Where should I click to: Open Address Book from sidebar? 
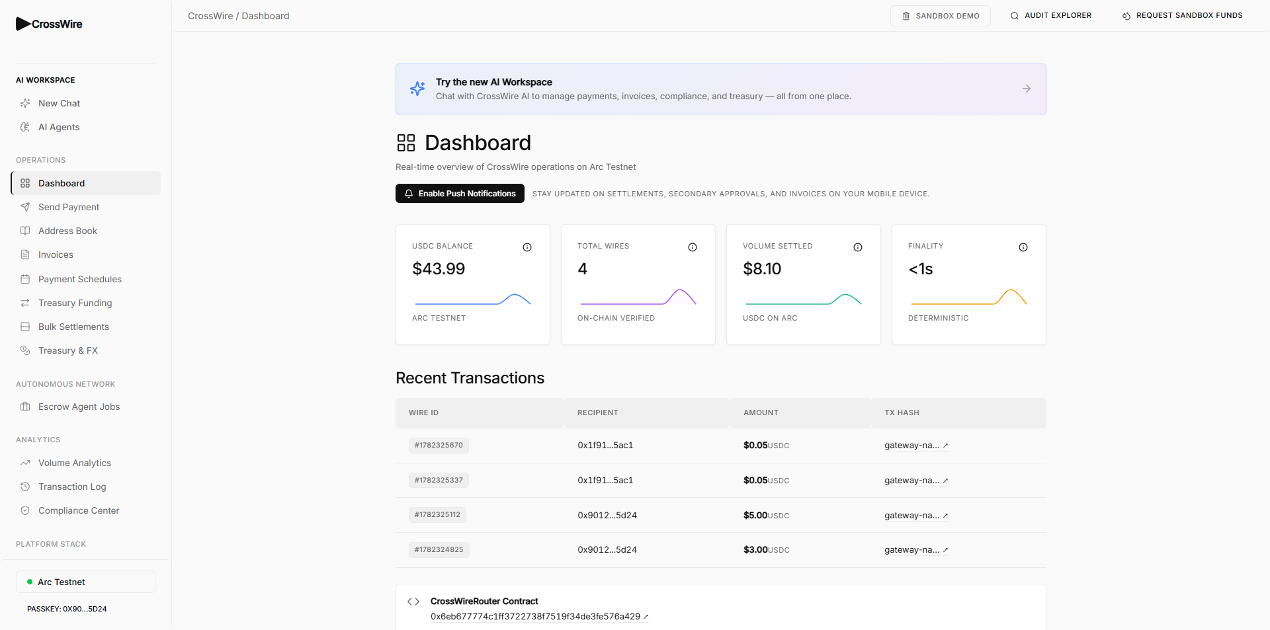pos(85,231)
